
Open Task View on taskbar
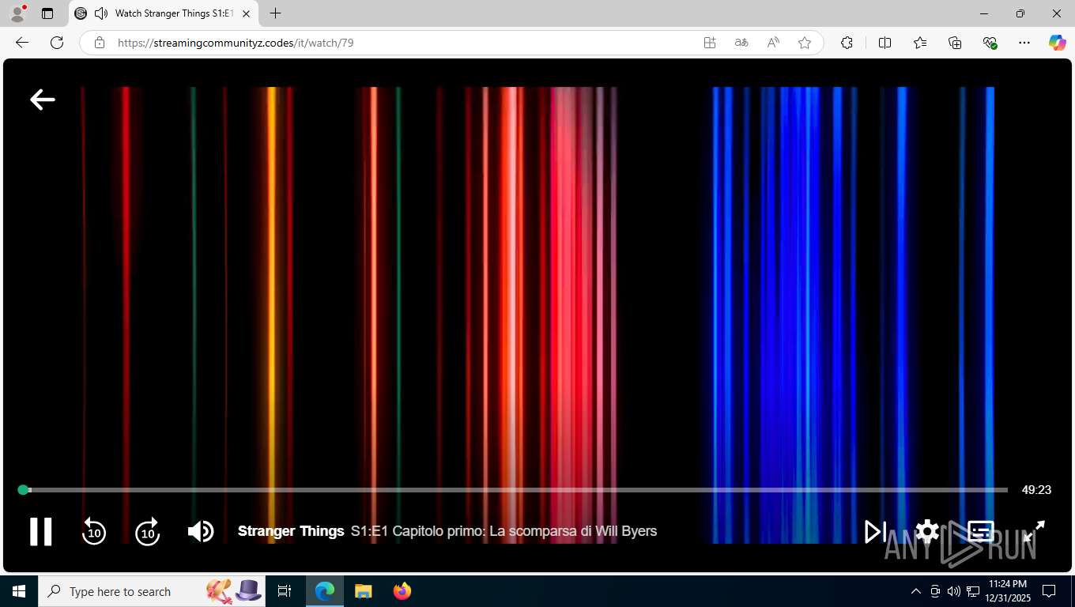pyautogui.click(x=285, y=591)
